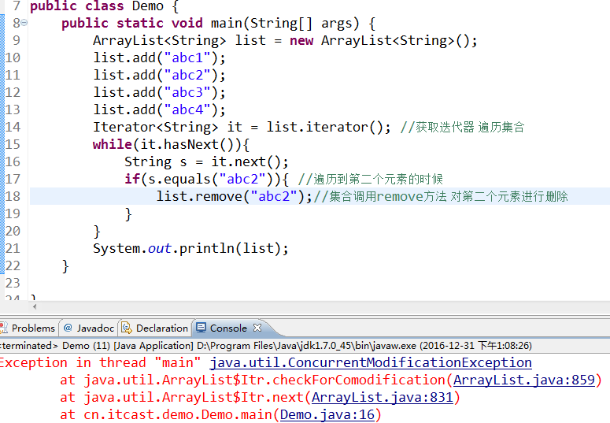Collapse the main method fold marker

[24, 23]
